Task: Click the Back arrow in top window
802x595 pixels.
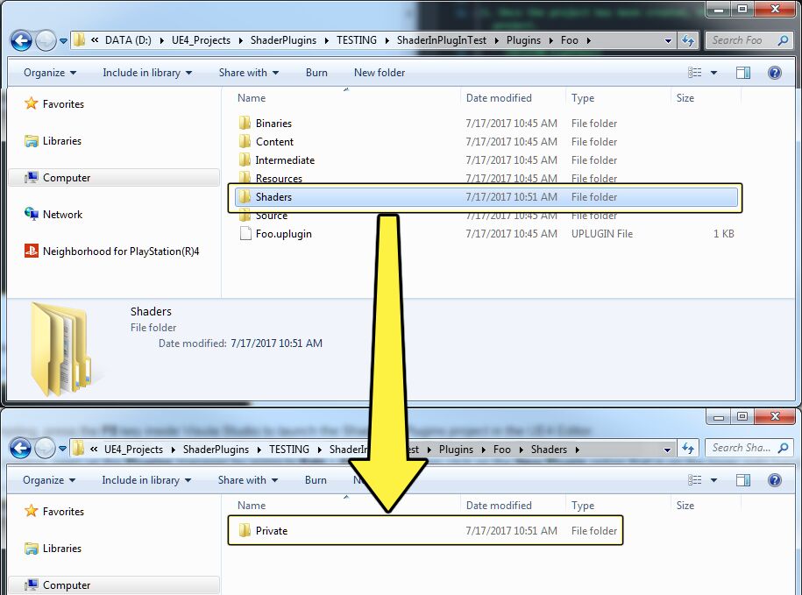Action: point(21,40)
